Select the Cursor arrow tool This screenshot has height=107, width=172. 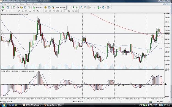[3, 11]
